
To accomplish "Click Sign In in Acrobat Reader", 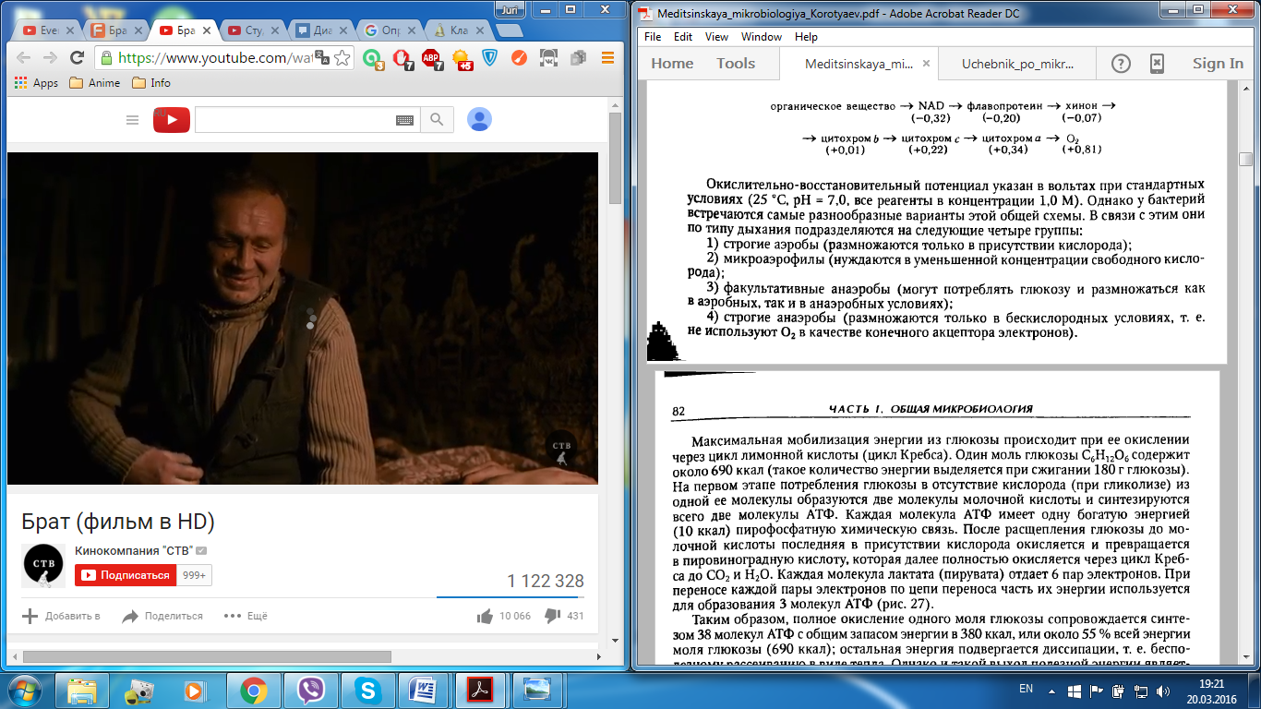I will point(1218,64).
